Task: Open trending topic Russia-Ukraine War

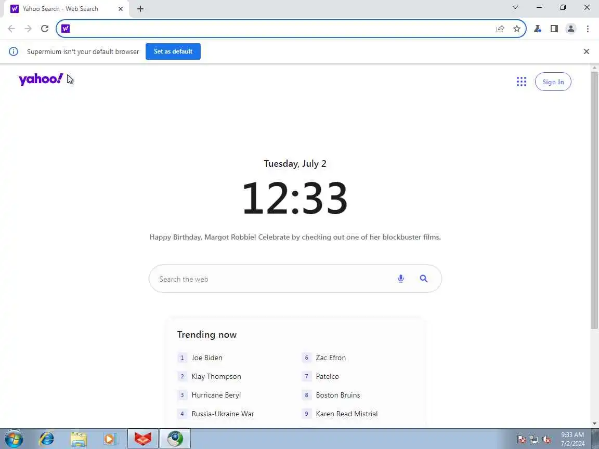Action: tap(223, 414)
